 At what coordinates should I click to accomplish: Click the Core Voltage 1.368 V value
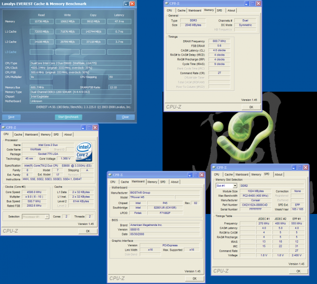tap(66, 158)
